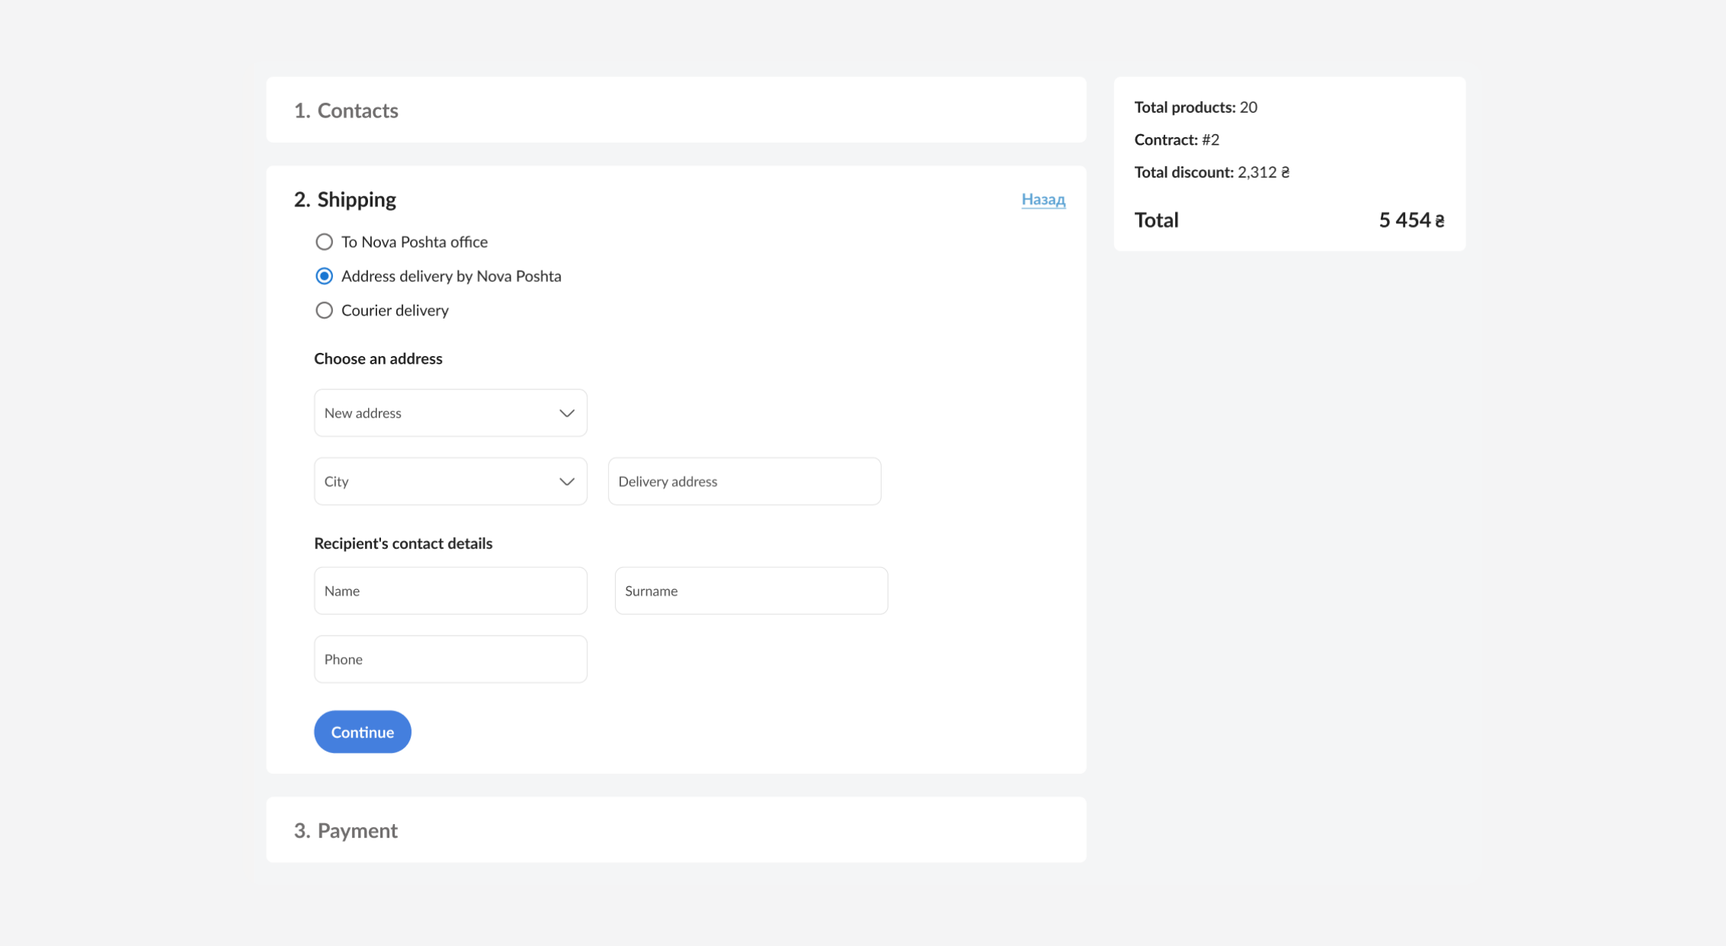The height and width of the screenshot is (946, 1726).
Task: Click the 2. Shipping section heading
Action: click(x=345, y=199)
